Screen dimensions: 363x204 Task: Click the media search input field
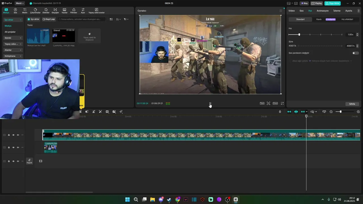click(81, 19)
